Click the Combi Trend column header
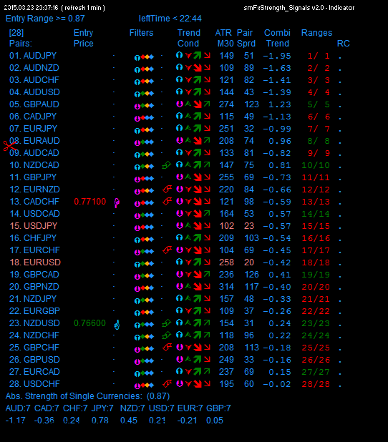Screen dimensions: 388x442 (277, 38)
